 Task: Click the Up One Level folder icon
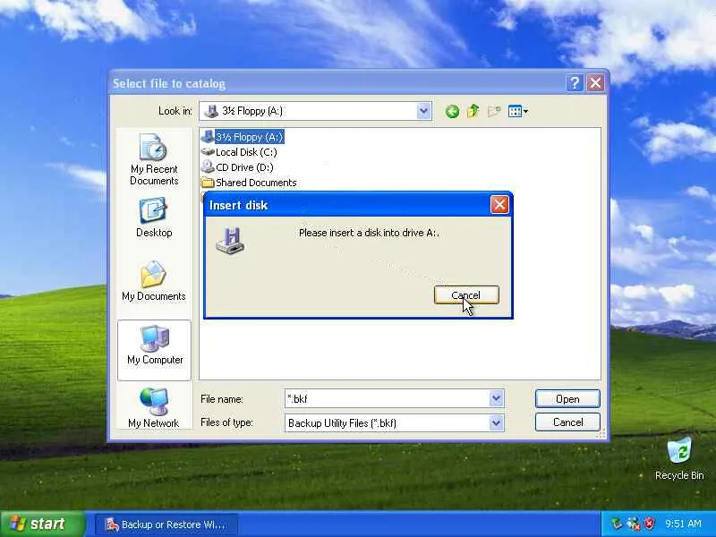pyautogui.click(x=473, y=111)
